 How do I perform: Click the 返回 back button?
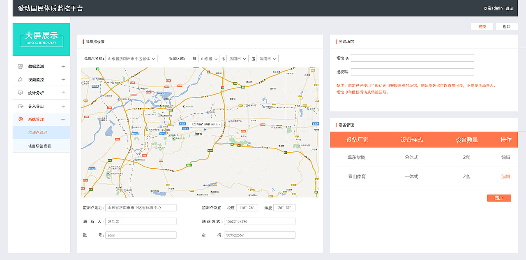507,27
